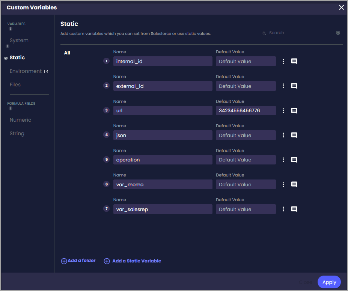
Task: Clear the search field with X icon
Action: point(338,33)
